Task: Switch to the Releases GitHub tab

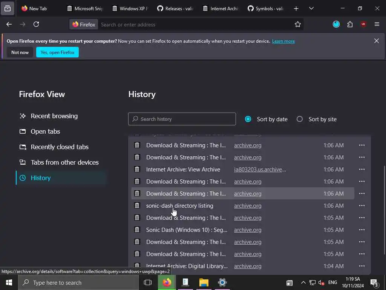Action: point(176,9)
